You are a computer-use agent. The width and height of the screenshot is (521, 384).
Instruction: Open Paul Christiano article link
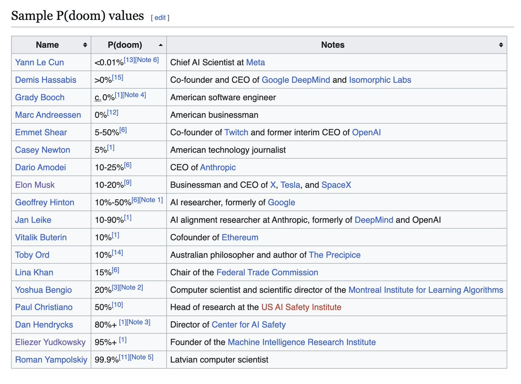[x=44, y=307]
